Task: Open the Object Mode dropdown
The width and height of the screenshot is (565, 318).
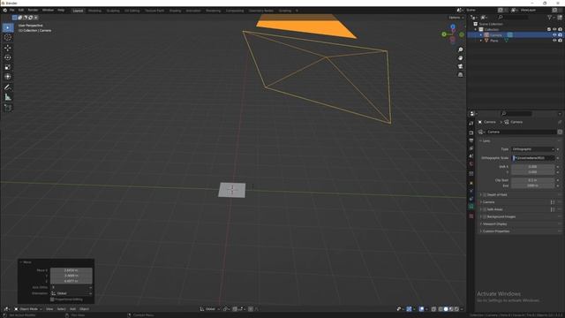Action: pyautogui.click(x=28, y=309)
